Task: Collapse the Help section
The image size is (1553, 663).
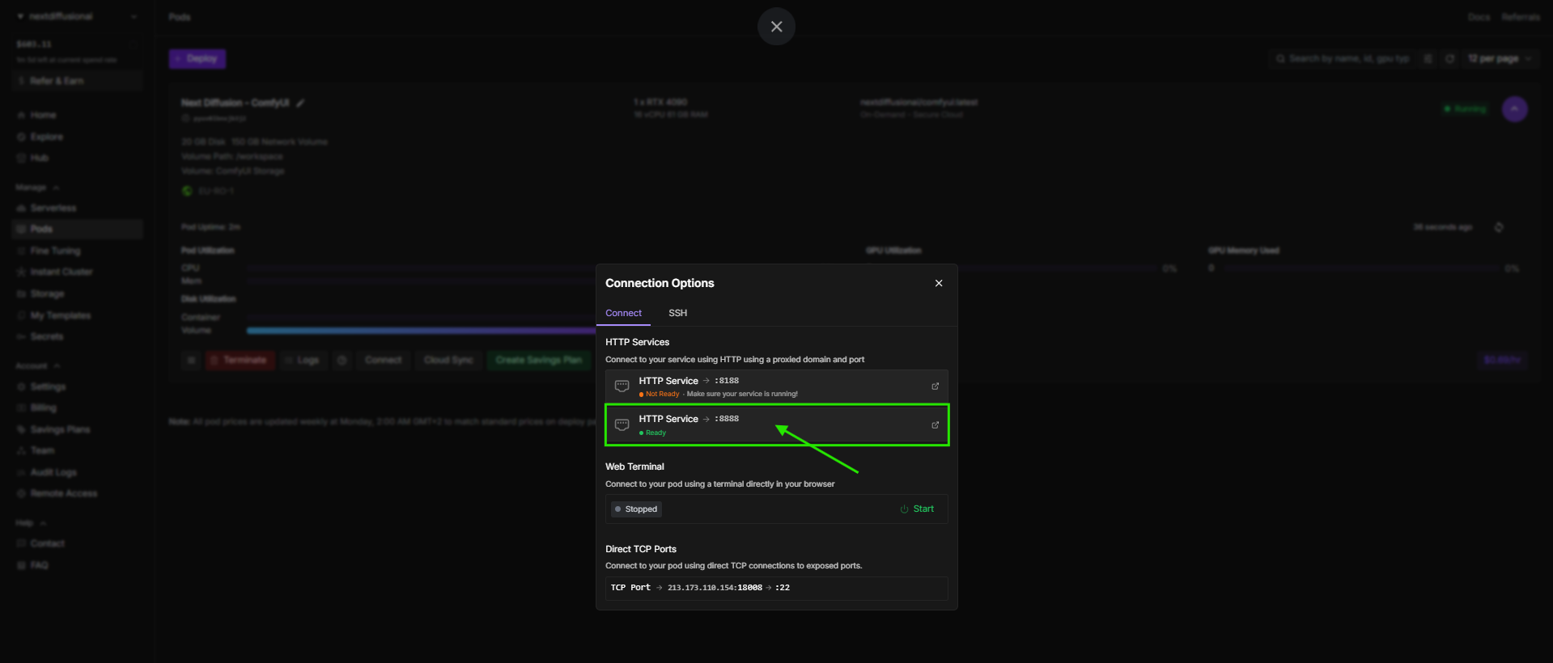Action: [32, 523]
